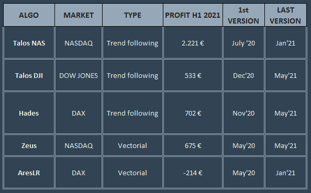This screenshot has width=311, height=193.
Task: Select the -214 € profit cell
Action: tap(193, 173)
